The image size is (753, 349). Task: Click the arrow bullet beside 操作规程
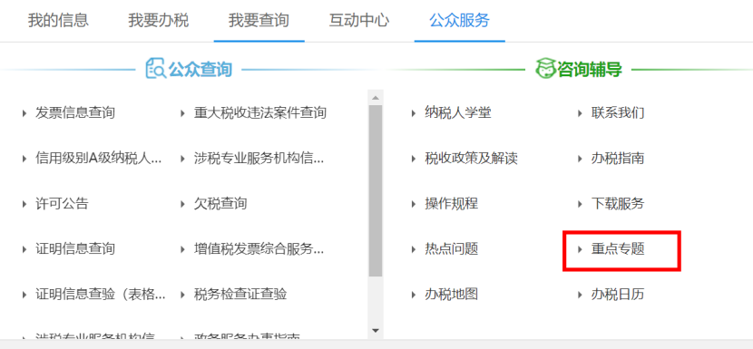414,204
